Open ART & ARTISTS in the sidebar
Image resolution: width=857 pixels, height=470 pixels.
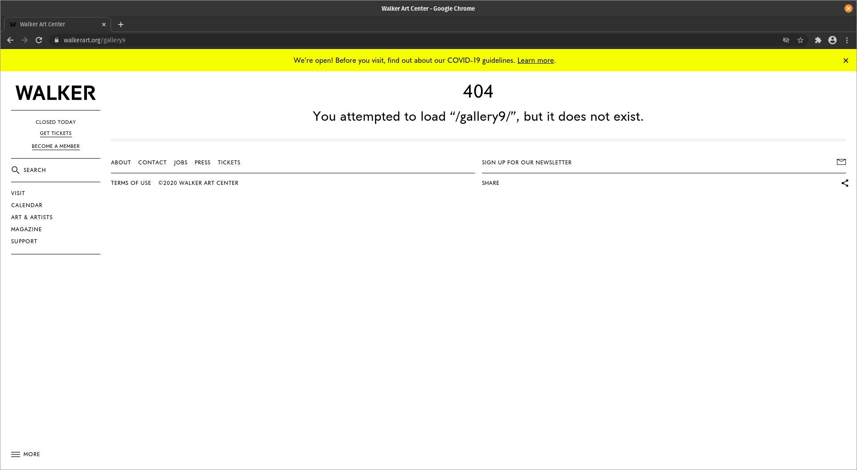32,217
